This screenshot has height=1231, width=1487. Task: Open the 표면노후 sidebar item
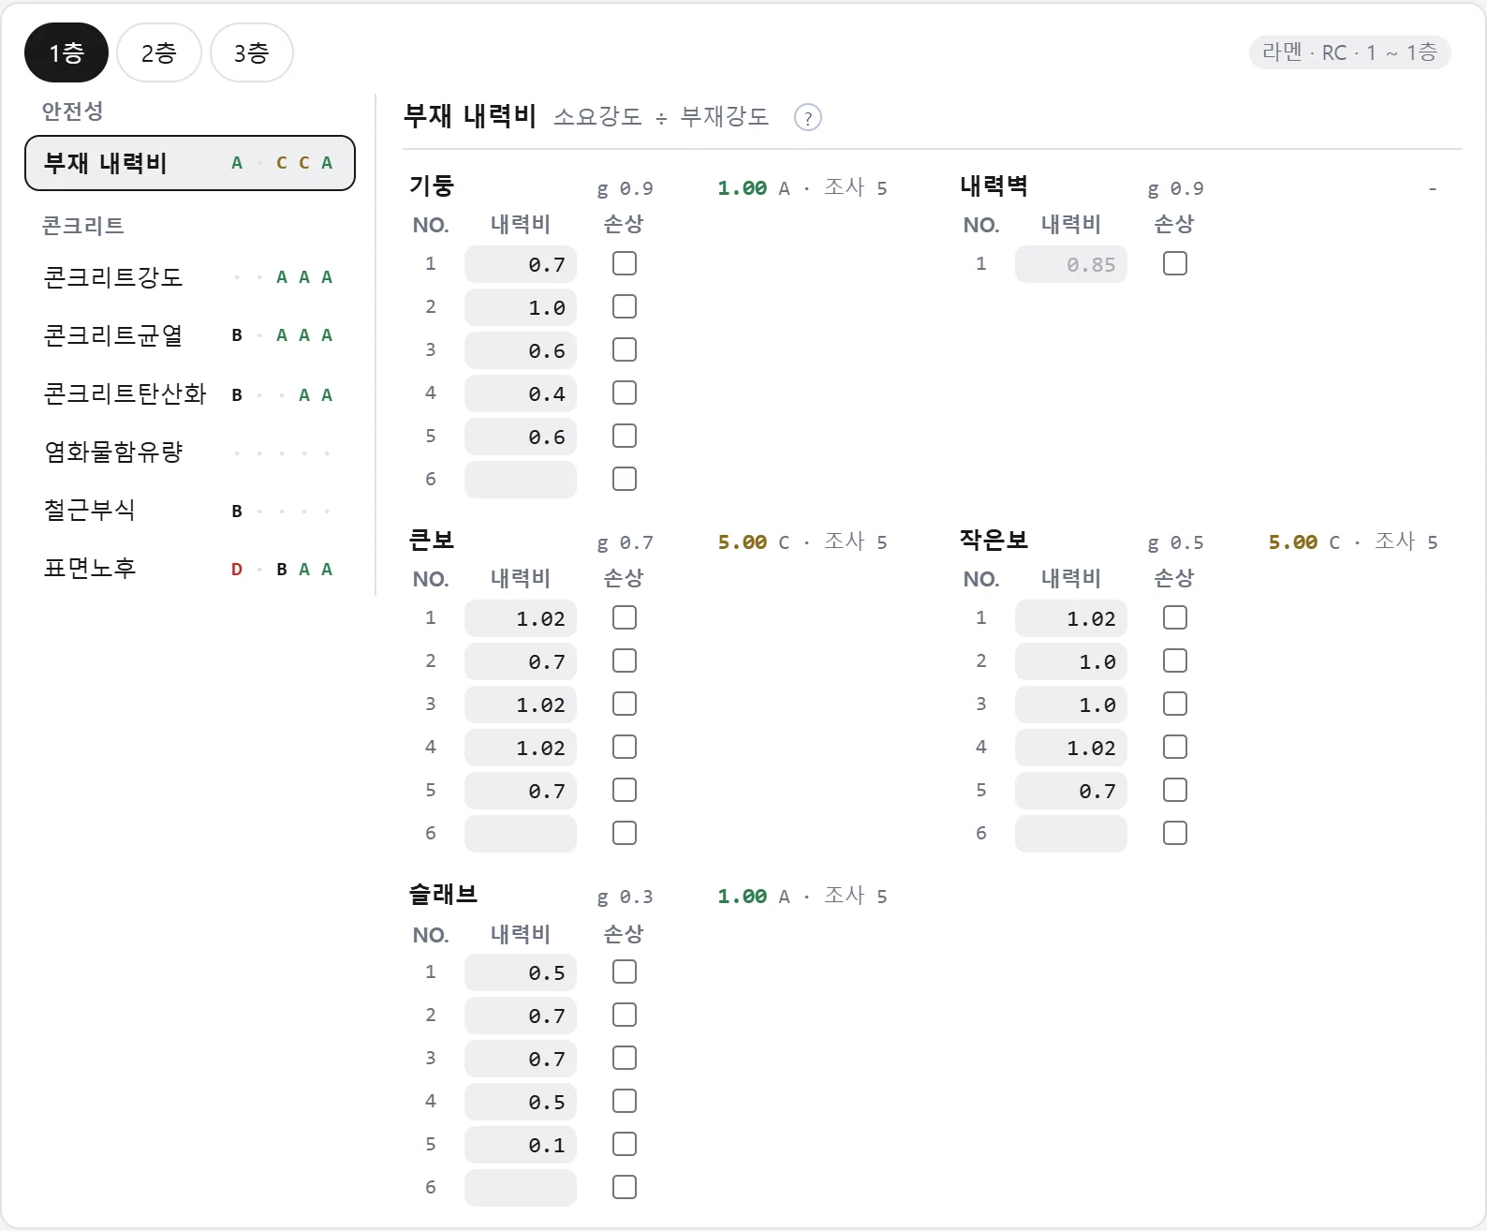point(190,568)
